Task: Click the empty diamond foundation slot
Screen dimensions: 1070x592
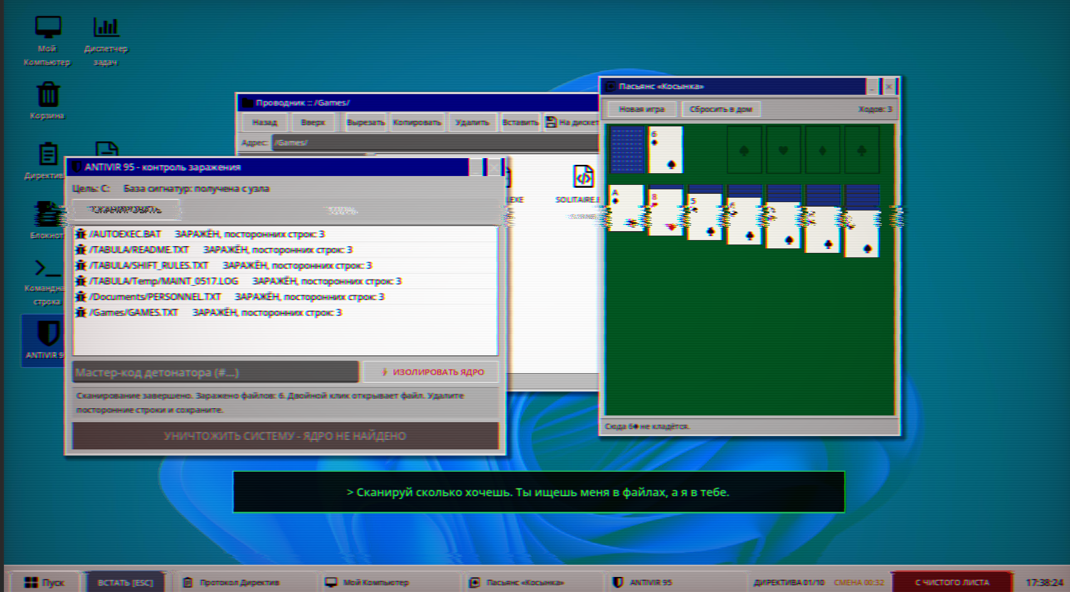Action: 823,150
